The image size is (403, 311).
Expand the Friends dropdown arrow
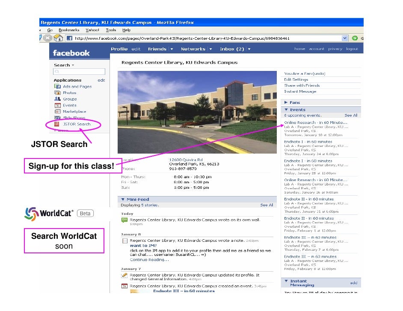(x=172, y=49)
